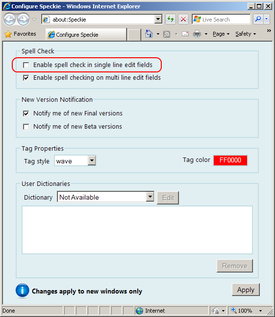Click the green Refresh arrows icon
Viewport: 275px width, 317px height.
click(x=171, y=20)
